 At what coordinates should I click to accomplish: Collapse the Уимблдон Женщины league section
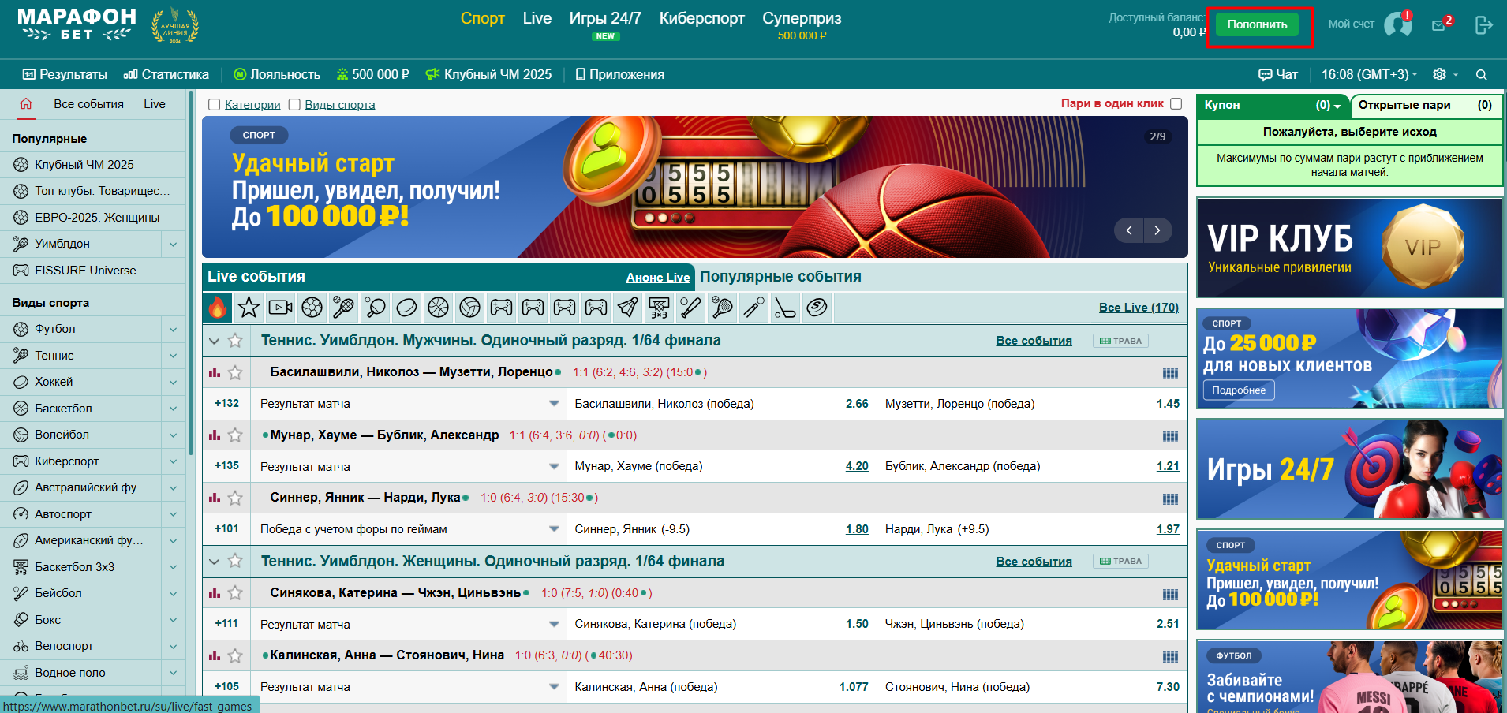coord(214,561)
